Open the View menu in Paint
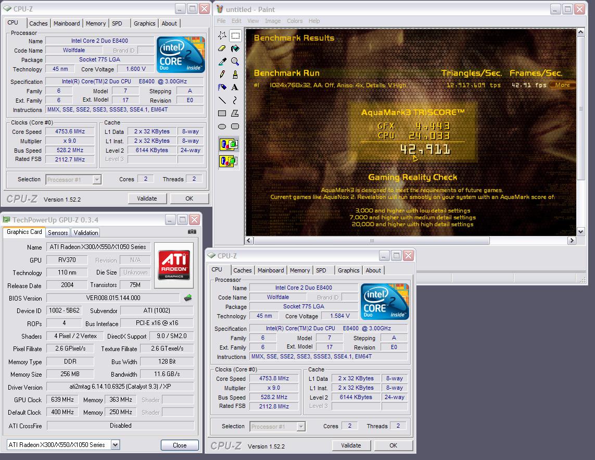The image size is (595, 460). pos(253,21)
